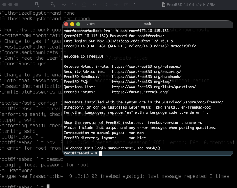
Task: Open virtual machine settings wrench
Action: click(53, 5)
